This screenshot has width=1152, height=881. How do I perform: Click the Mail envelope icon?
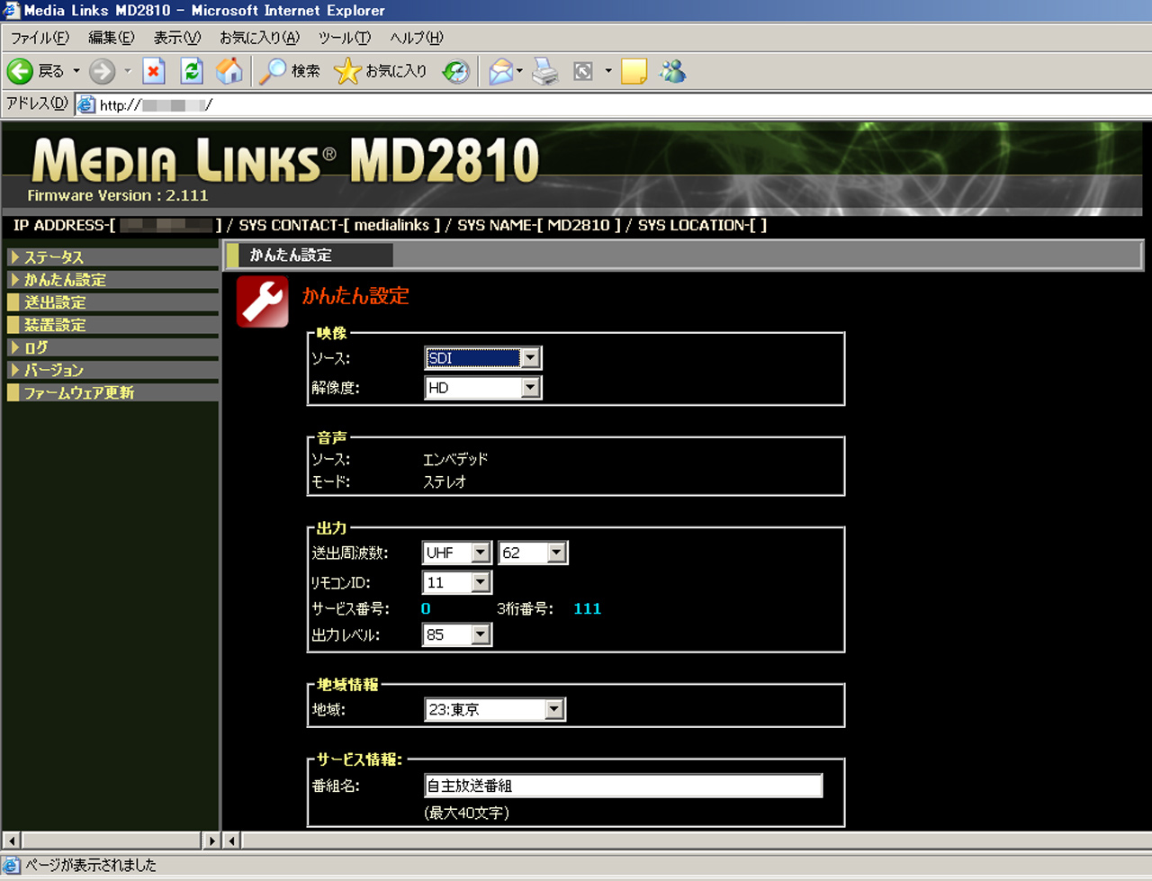click(x=501, y=71)
